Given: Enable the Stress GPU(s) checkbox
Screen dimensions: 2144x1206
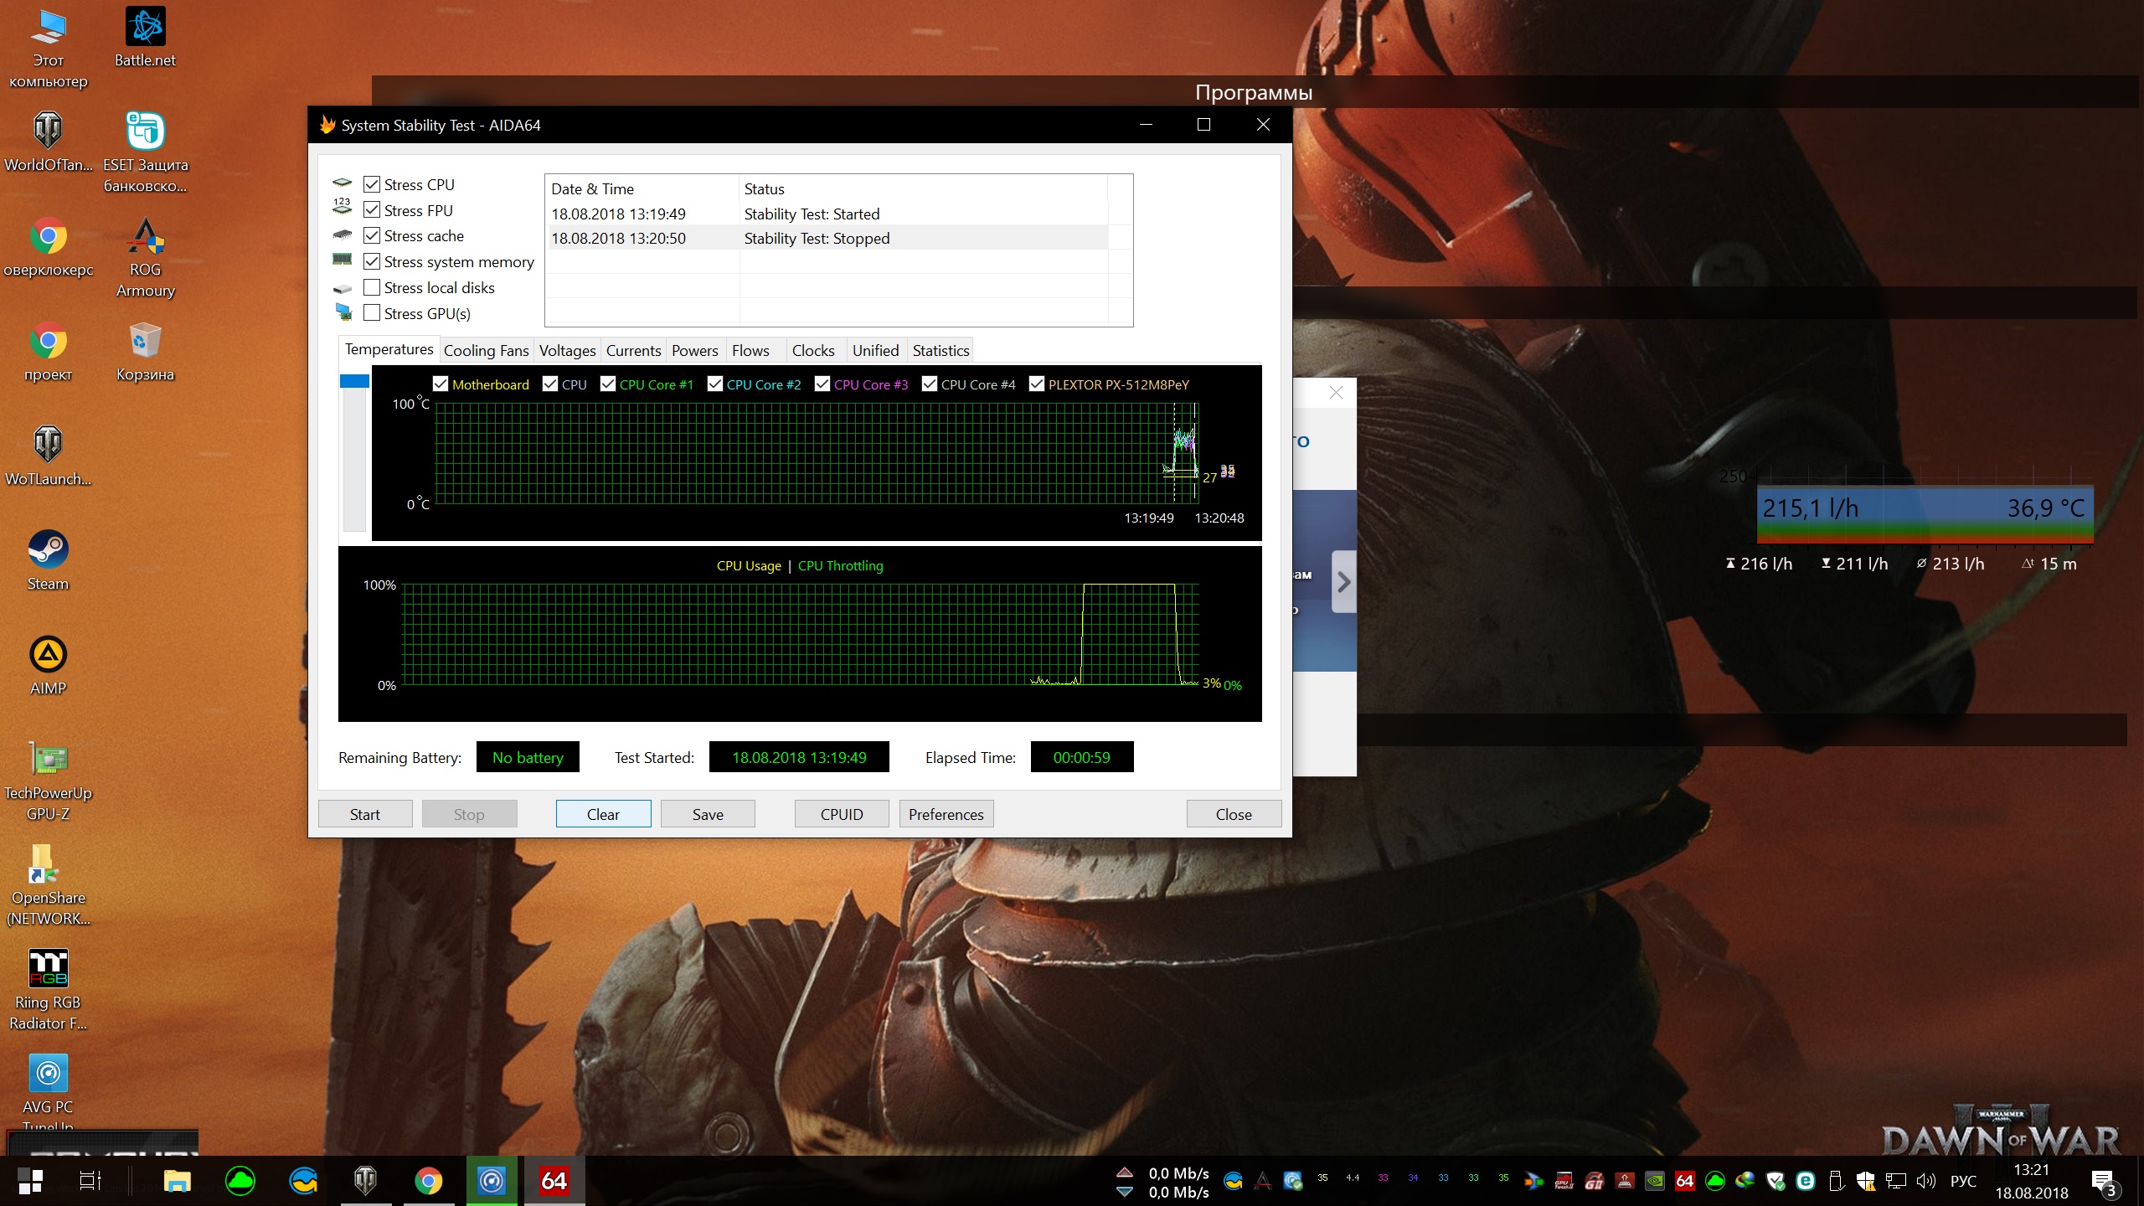Looking at the screenshot, I should (372, 313).
